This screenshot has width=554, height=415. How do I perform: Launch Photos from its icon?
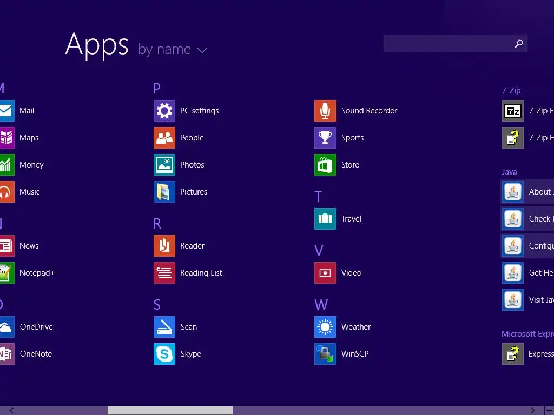coord(164,165)
